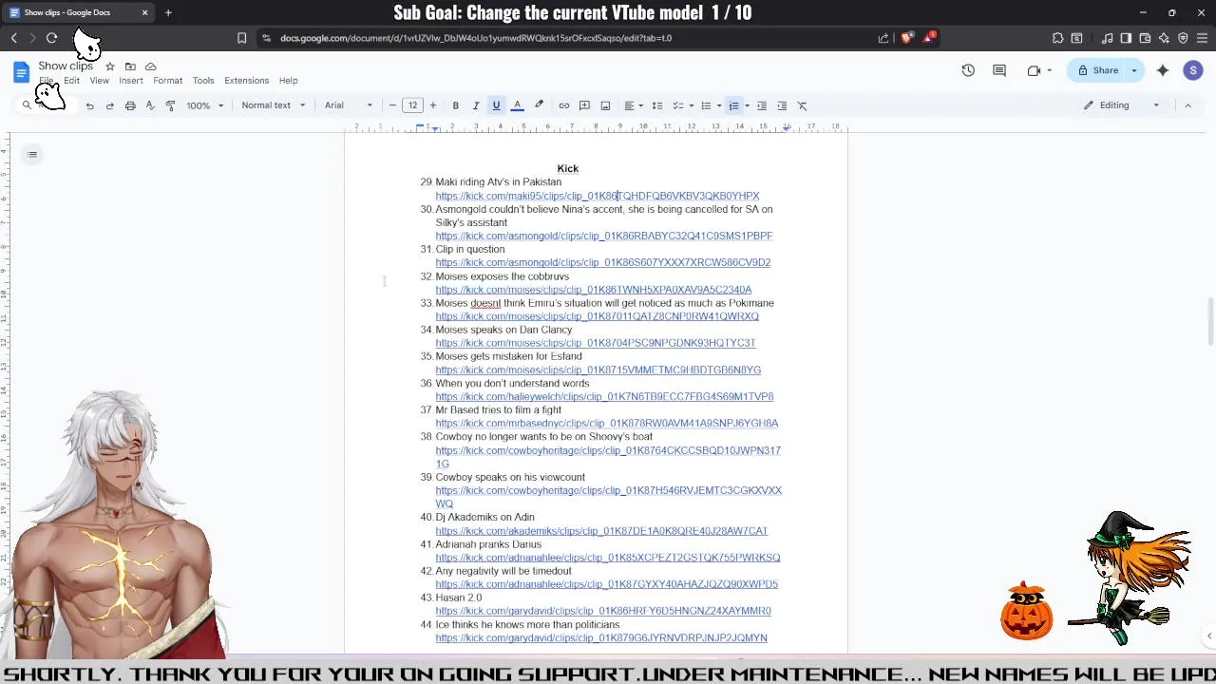Hide the menus with the collapse chevron
The image size is (1216, 684).
coord(1187,105)
